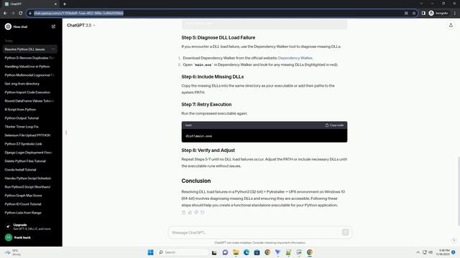Open a new browser tab
This screenshot has height=258, width=460.
(65, 4)
